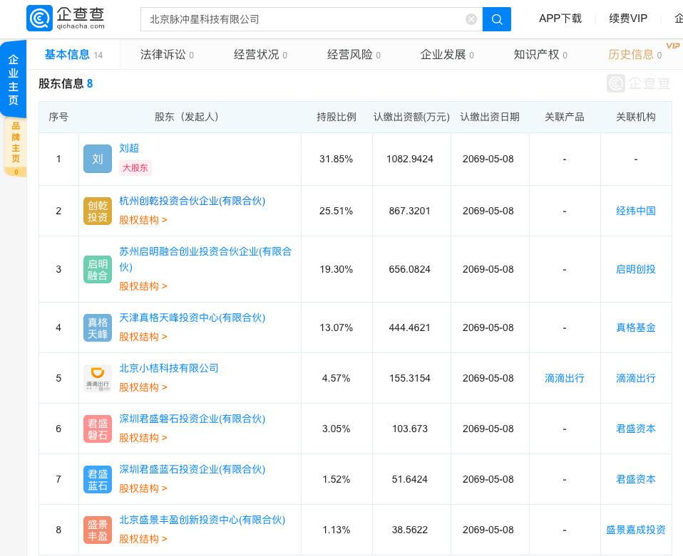Viewport: 683px width, 556px height.
Task: Click the 444.4621 contribution amount
Action: 409,327
